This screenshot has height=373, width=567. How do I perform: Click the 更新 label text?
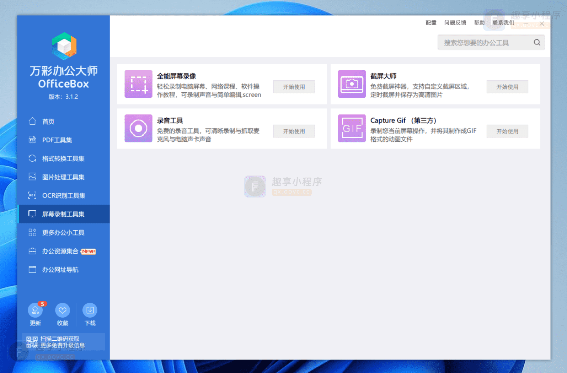[x=35, y=323]
